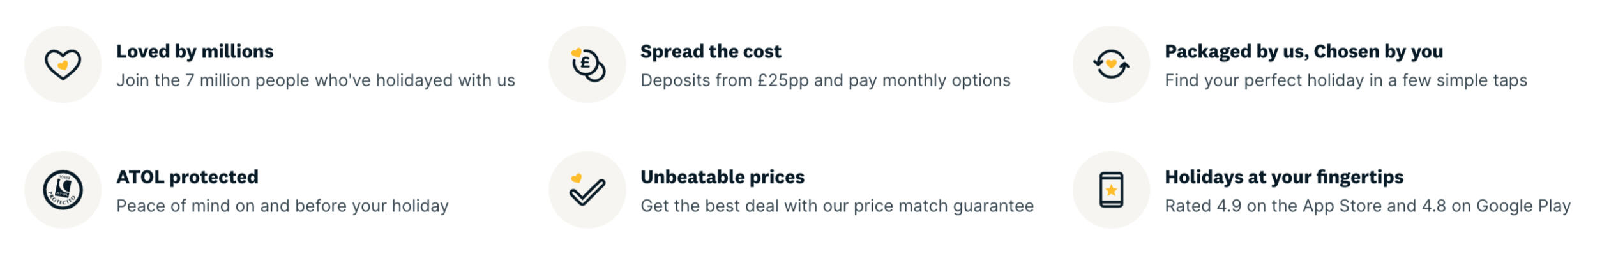The height and width of the screenshot is (265, 1602).
Task: Select the "Unbeatable prices" heading
Action: tap(722, 177)
